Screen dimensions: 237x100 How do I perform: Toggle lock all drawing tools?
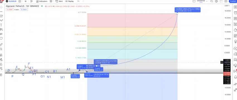1,64
